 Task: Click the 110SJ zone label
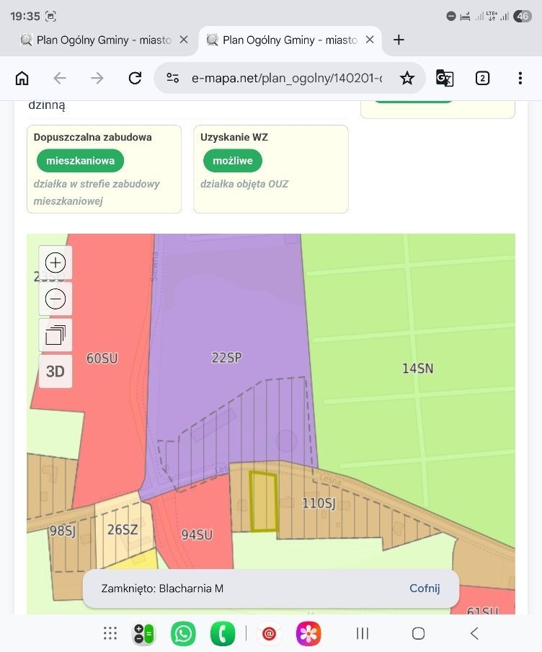tap(319, 503)
